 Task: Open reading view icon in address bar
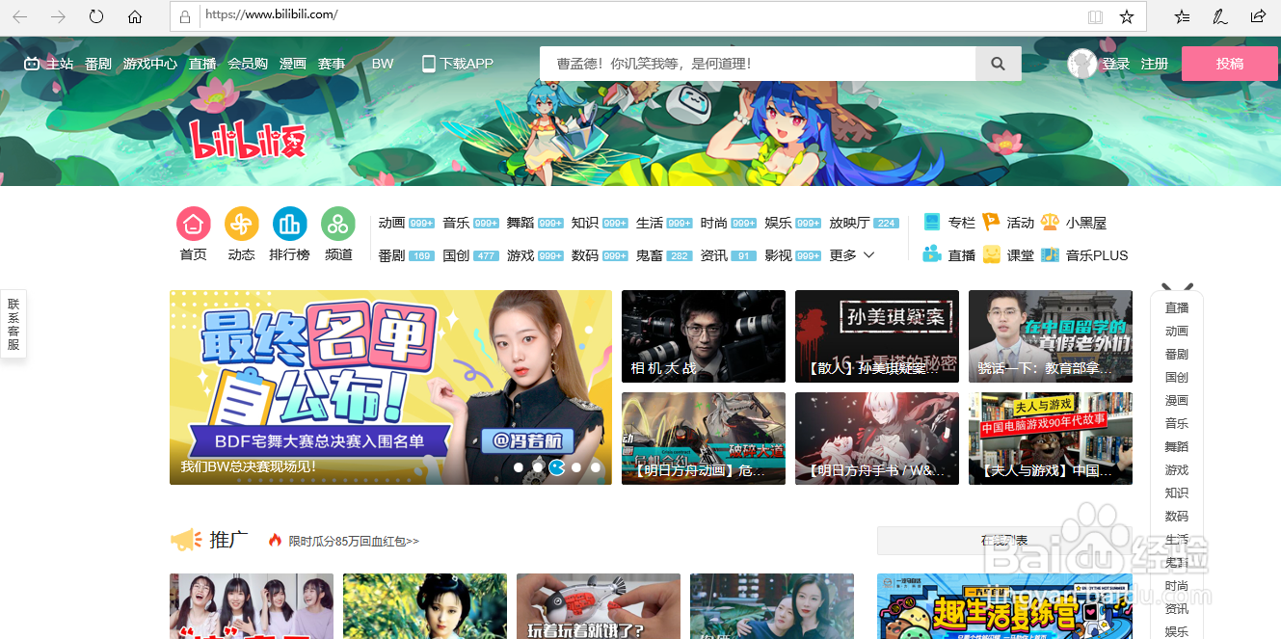[1095, 16]
